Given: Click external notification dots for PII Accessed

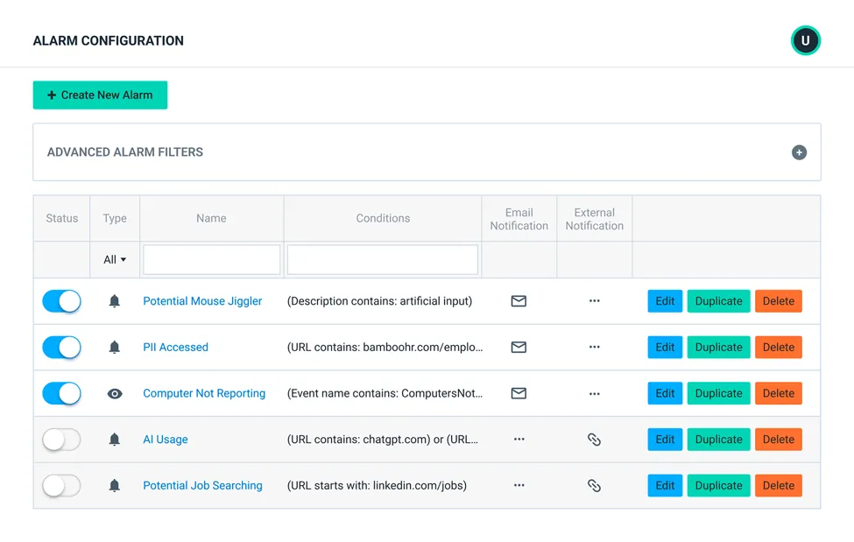Looking at the screenshot, I should 594,347.
